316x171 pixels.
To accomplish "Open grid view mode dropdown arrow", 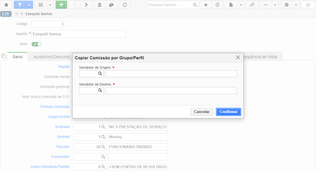I will tap(50, 5).
